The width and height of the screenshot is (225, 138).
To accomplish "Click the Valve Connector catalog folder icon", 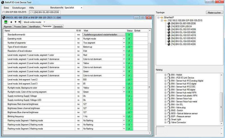I will click(x=169, y=123).
